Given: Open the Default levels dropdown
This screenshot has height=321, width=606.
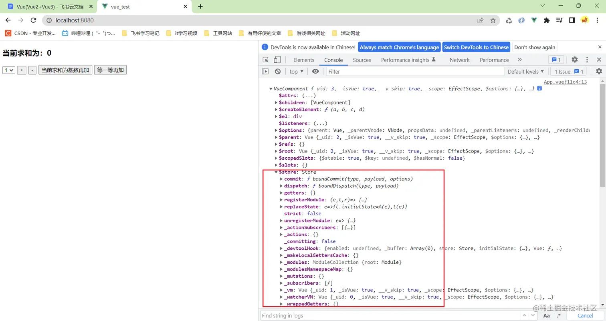Looking at the screenshot, I should (526, 71).
